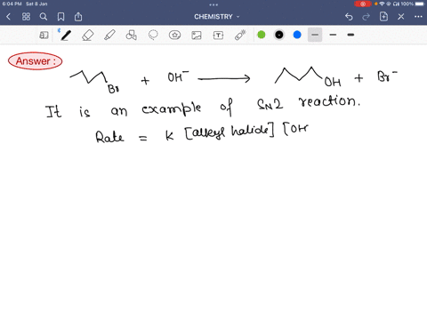Choose the blue pen color
This screenshot has height=320, width=427.
pos(297,35)
